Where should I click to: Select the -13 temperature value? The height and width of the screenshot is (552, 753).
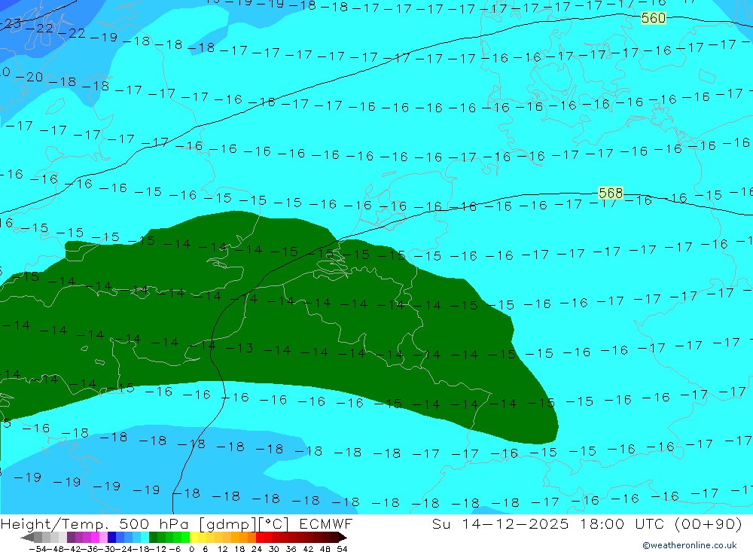[x=239, y=348]
